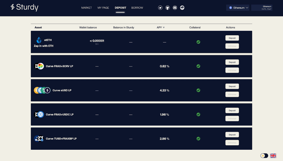Click the Curve FRAX+USDC LP collateral check mark
Screen dimensions: 283x161
point(198,114)
